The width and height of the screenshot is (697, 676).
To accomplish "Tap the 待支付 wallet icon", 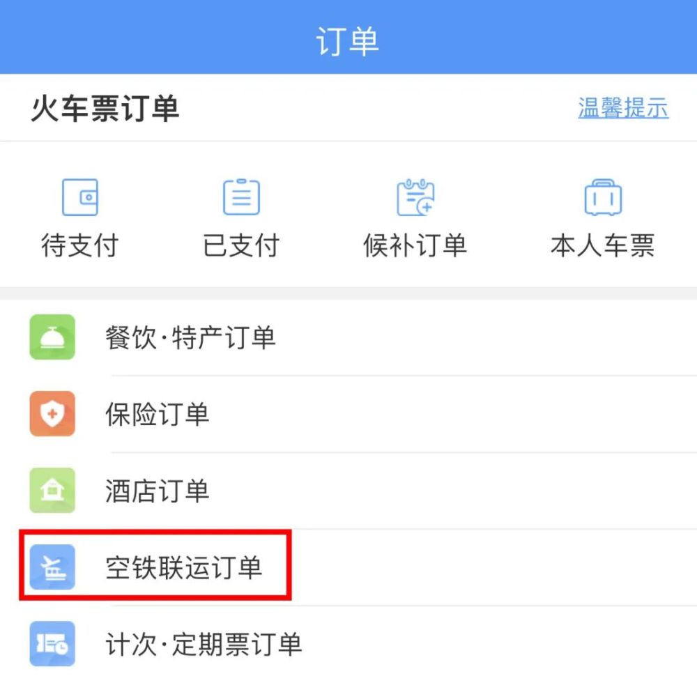I will coord(80,197).
